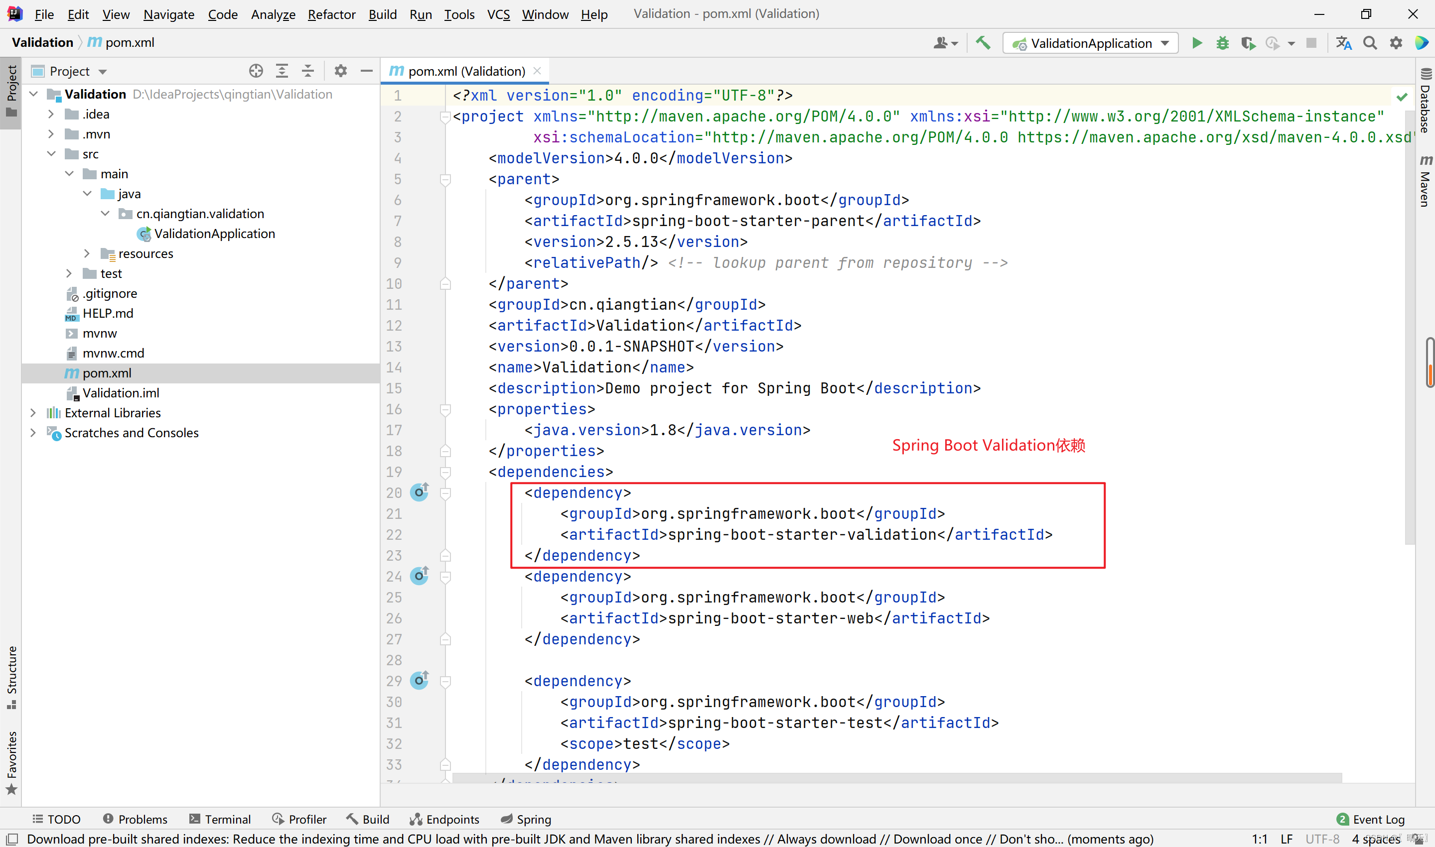Image resolution: width=1435 pixels, height=847 pixels.
Task: Click the green Run button
Action: coord(1196,43)
